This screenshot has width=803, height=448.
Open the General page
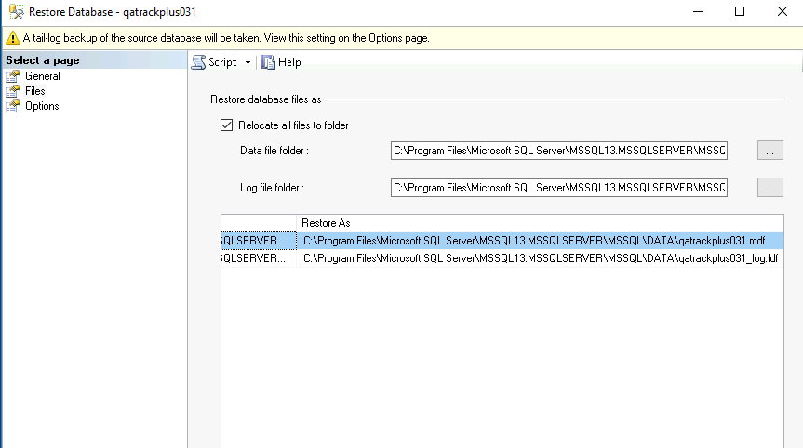click(x=42, y=76)
